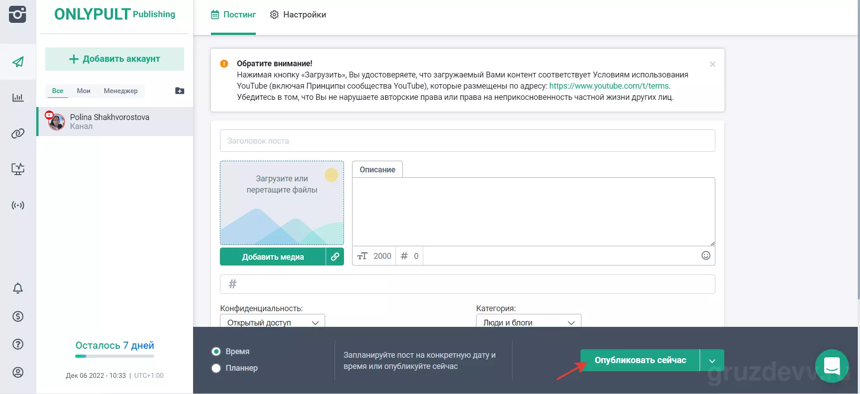Screen dimensions: 860x394
Task: Open user profile icon in sidebar
Action: click(x=18, y=373)
